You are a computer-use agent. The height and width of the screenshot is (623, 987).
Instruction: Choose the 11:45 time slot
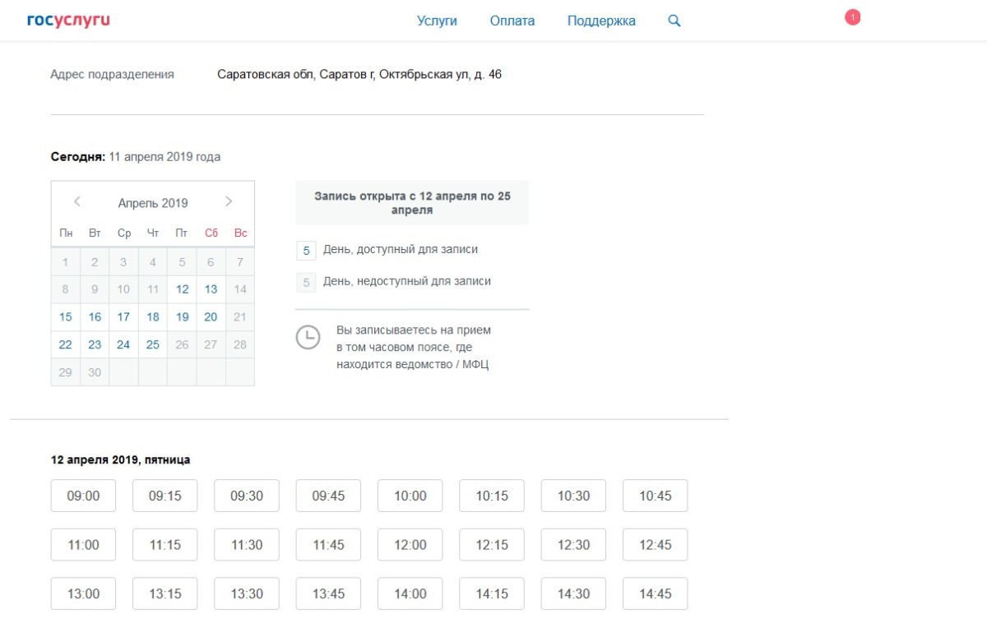(x=328, y=545)
